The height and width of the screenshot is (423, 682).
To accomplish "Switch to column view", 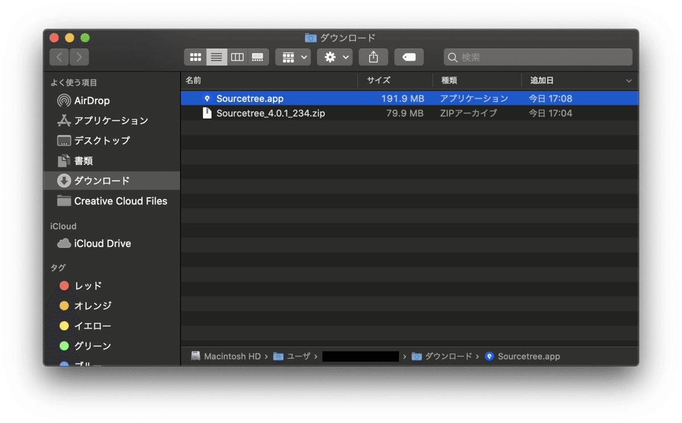I will tap(237, 57).
